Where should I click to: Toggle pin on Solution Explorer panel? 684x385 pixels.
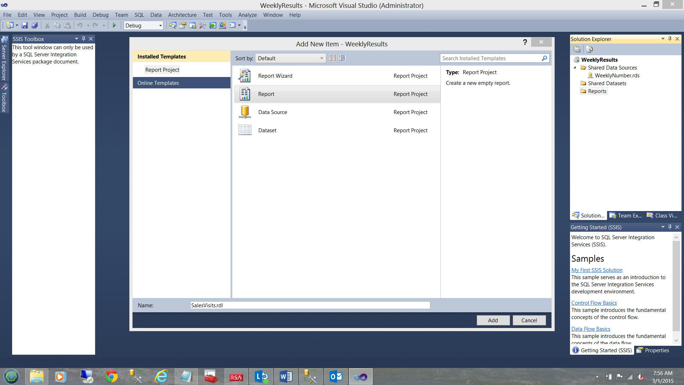(x=670, y=39)
